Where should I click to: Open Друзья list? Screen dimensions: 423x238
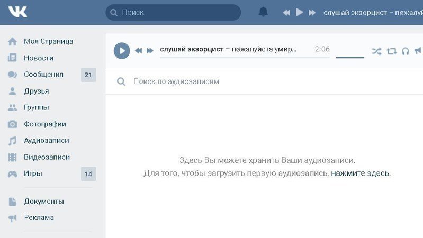[x=36, y=91]
